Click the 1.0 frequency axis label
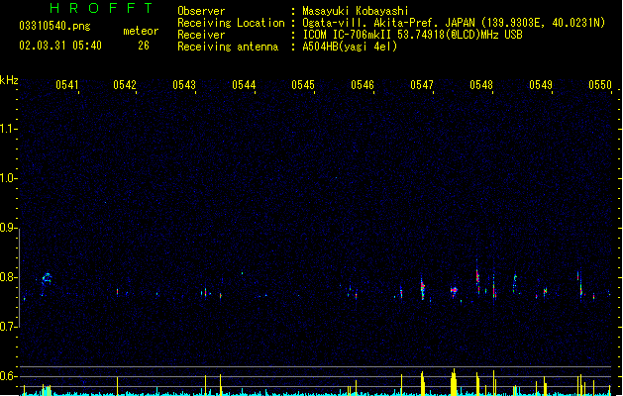 click(x=8, y=178)
